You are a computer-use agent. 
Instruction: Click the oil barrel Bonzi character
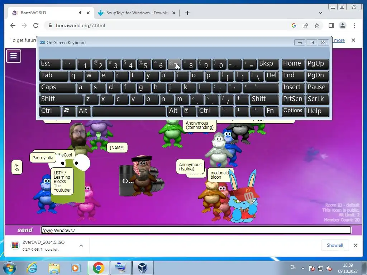[142, 176]
